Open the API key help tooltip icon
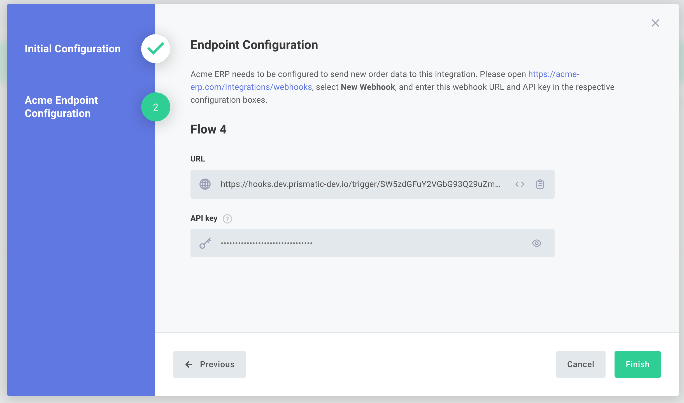This screenshot has height=403, width=684. 227,219
